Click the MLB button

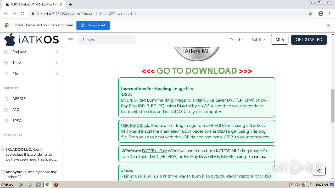(280, 40)
